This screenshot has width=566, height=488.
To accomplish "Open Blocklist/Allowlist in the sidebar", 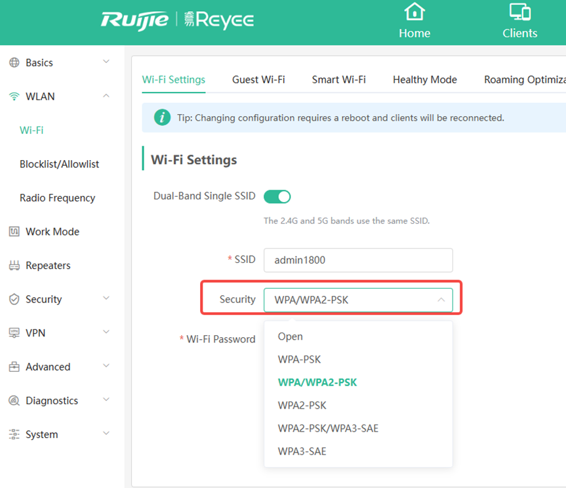I will [x=59, y=164].
